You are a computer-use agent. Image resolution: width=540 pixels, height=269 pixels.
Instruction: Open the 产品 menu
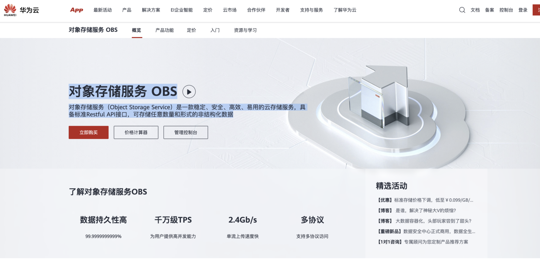pyautogui.click(x=127, y=10)
